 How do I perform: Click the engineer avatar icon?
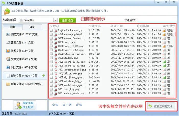(18, 105)
